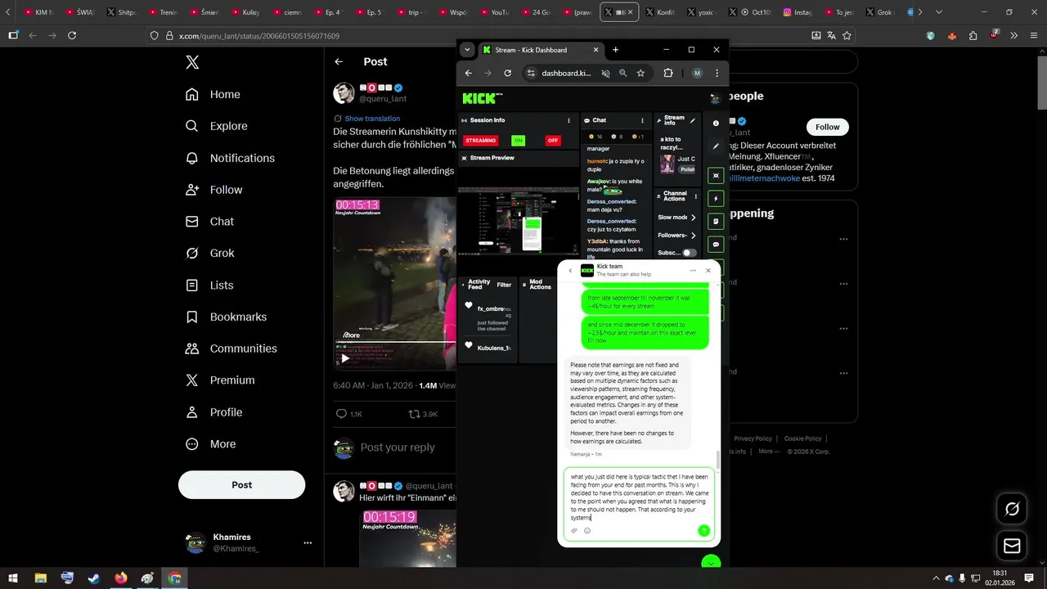This screenshot has height=589, width=1047.
Task: Open Firefox from the Windows taskbar
Action: (x=121, y=578)
